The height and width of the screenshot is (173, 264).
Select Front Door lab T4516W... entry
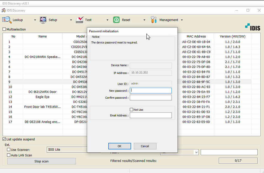[x=42, y=107]
